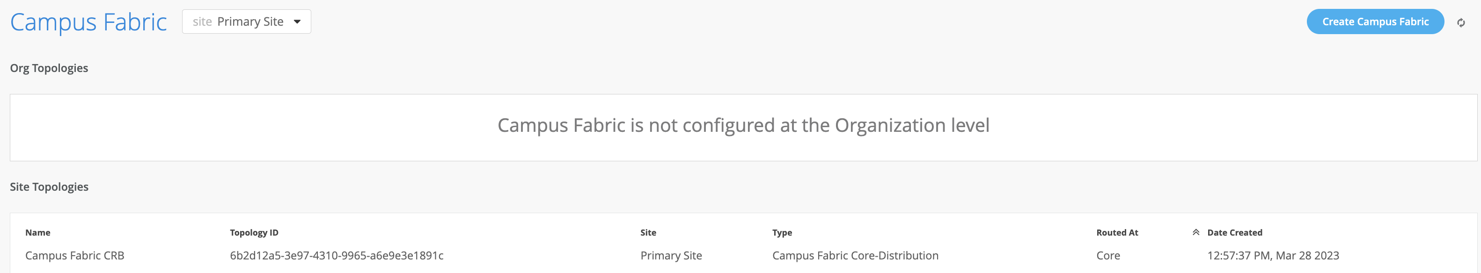Click the refresh icon beside Create Campus Fabric
The image size is (1481, 273).
tap(1460, 22)
